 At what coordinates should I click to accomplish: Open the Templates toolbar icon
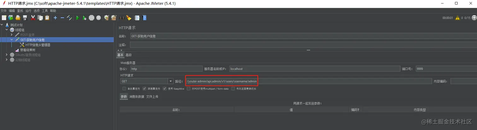tap(11, 18)
